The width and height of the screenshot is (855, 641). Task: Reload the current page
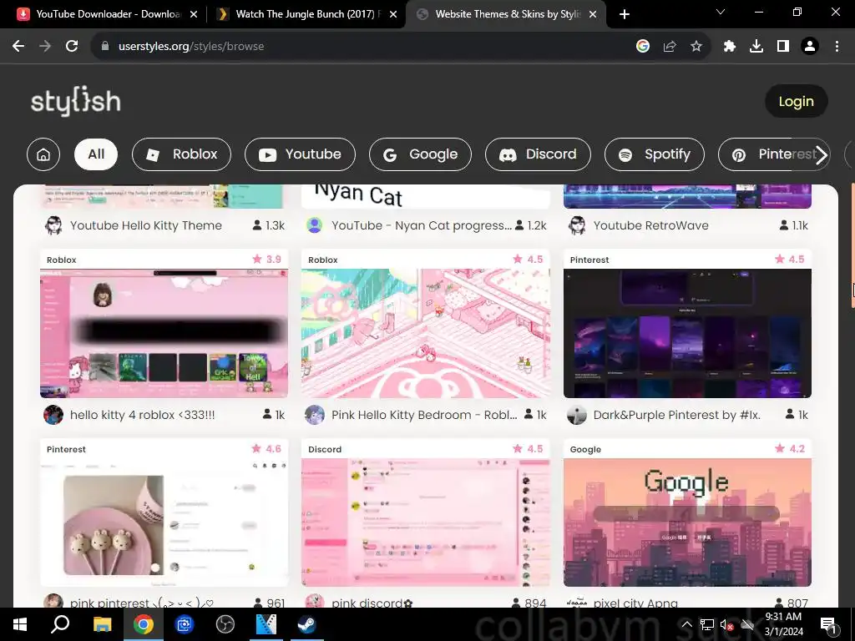click(72, 47)
